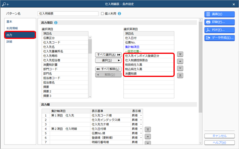Click the 印刷(P)... button
Screen dimensions: 239x149
(220, 22)
